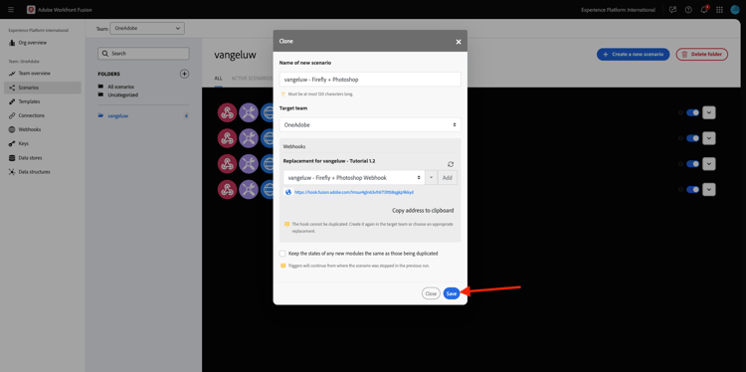Click the Keys key icon

point(12,143)
